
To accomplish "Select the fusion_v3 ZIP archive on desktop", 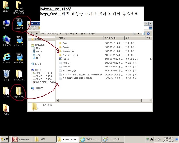I will [19, 41].
